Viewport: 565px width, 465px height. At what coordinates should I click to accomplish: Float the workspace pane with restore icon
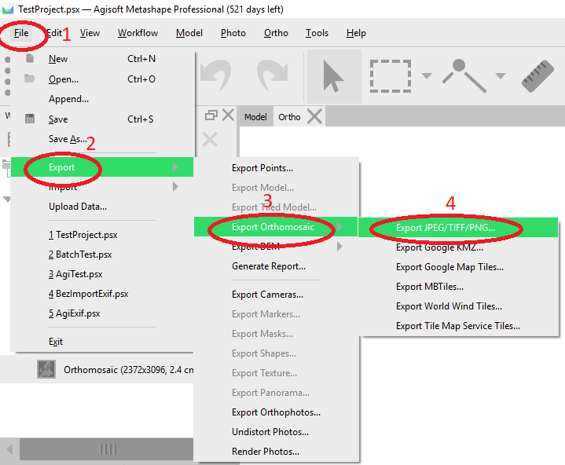click(x=211, y=115)
